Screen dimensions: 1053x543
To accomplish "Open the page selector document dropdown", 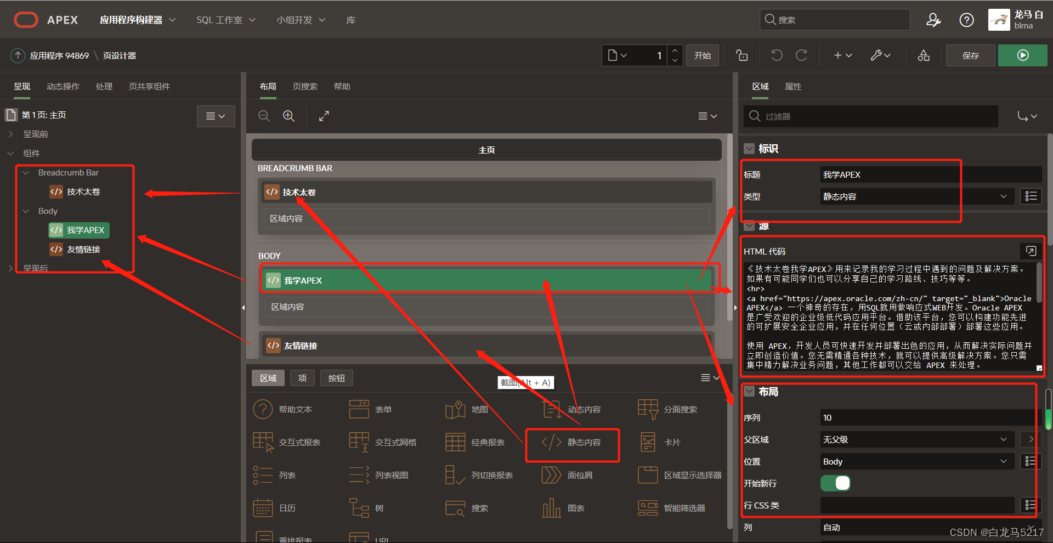I will coord(617,55).
